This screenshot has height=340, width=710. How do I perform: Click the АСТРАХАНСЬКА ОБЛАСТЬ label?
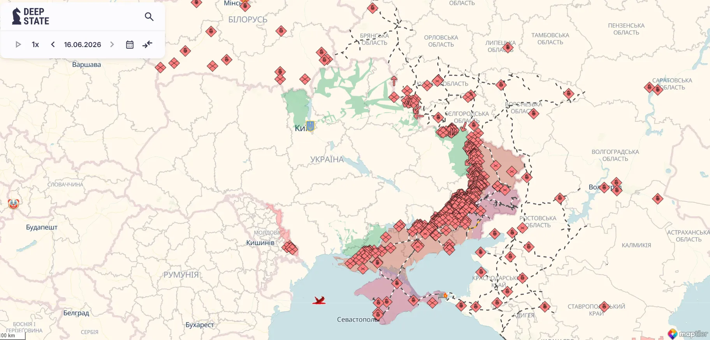pyautogui.click(x=689, y=236)
